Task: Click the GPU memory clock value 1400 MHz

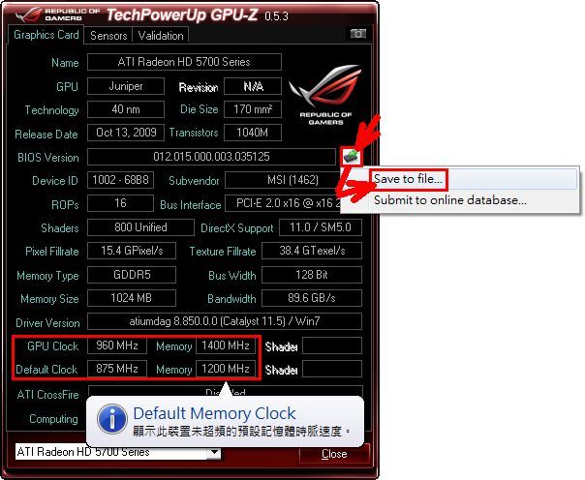Action: click(226, 345)
